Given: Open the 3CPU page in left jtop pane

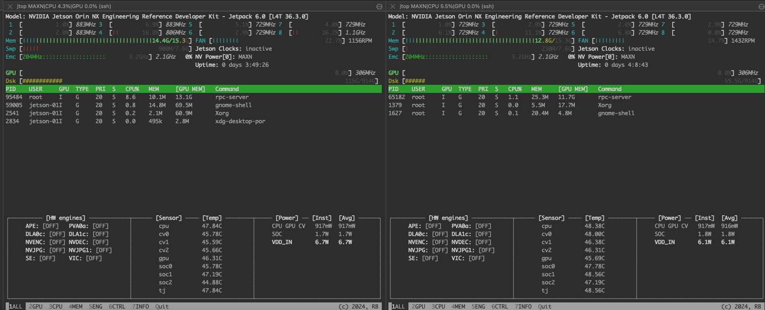Looking at the screenshot, I should [x=56, y=306].
